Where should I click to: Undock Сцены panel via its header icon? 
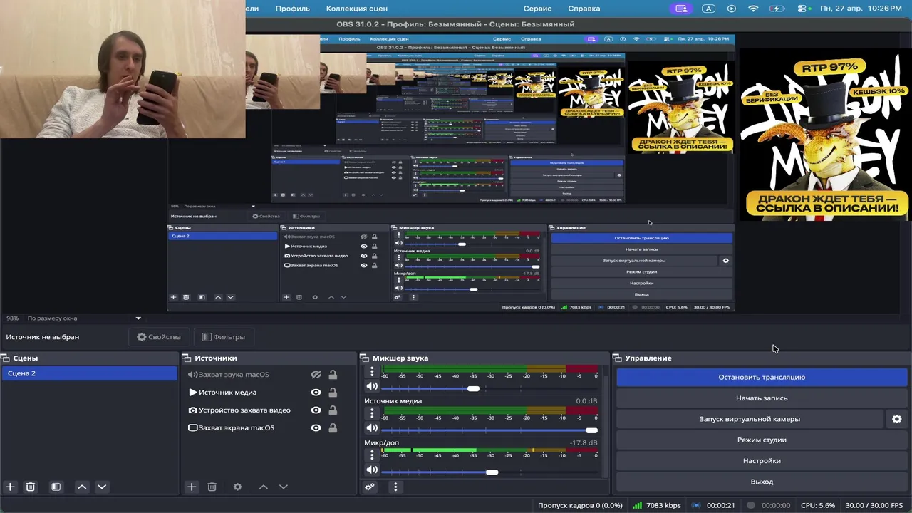click(4, 358)
